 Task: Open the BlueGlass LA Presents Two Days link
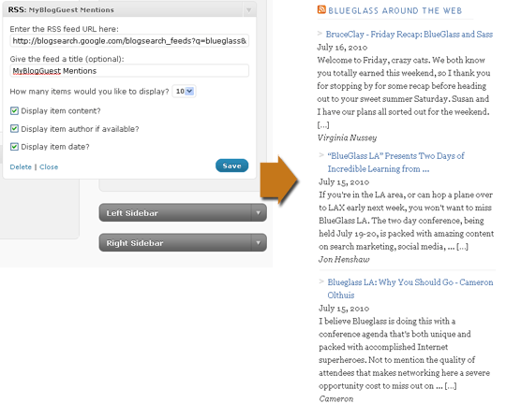pyautogui.click(x=396, y=163)
